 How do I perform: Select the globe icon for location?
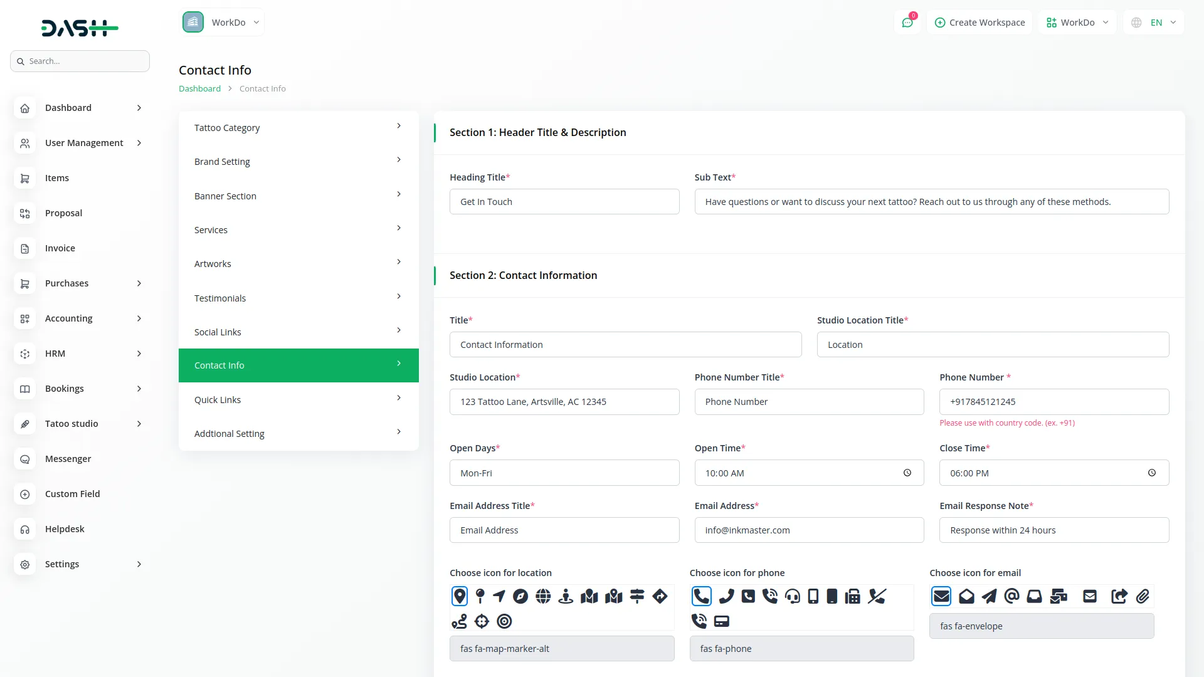[543, 596]
